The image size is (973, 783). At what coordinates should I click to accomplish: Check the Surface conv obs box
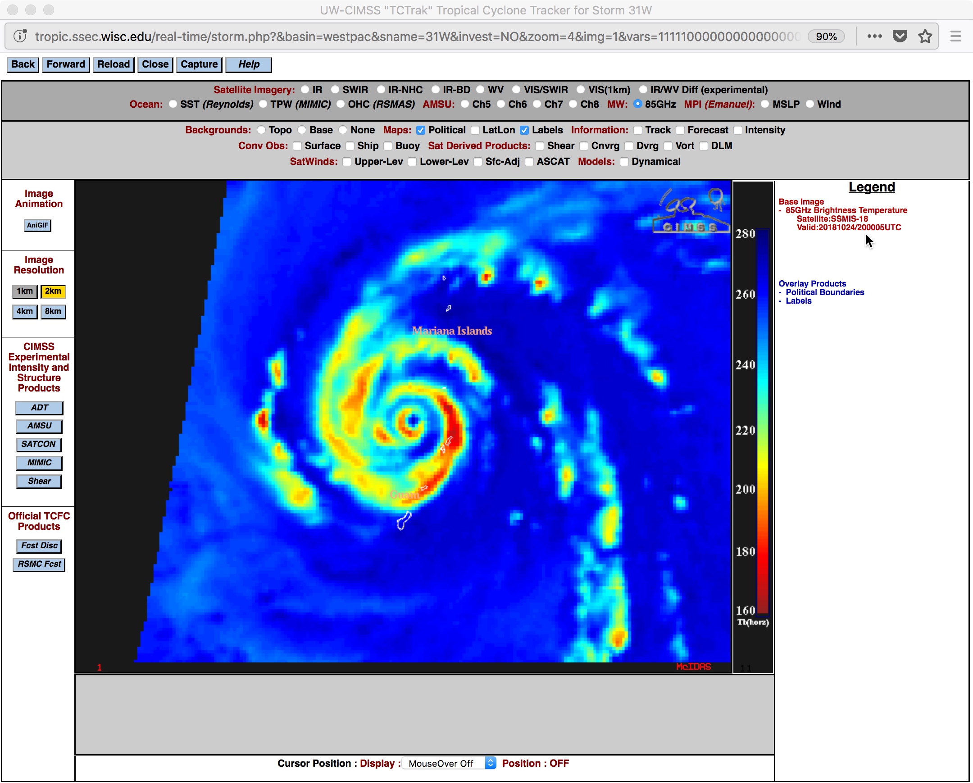(297, 146)
